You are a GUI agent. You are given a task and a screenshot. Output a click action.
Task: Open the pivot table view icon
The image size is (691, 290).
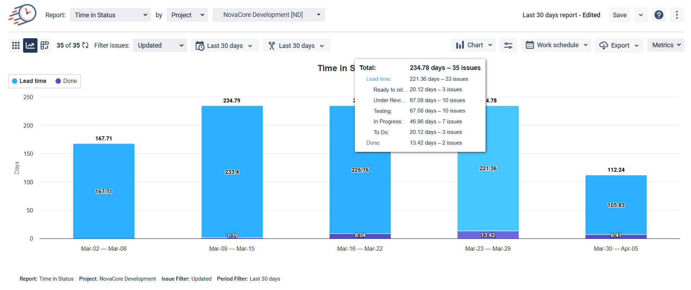pos(45,45)
